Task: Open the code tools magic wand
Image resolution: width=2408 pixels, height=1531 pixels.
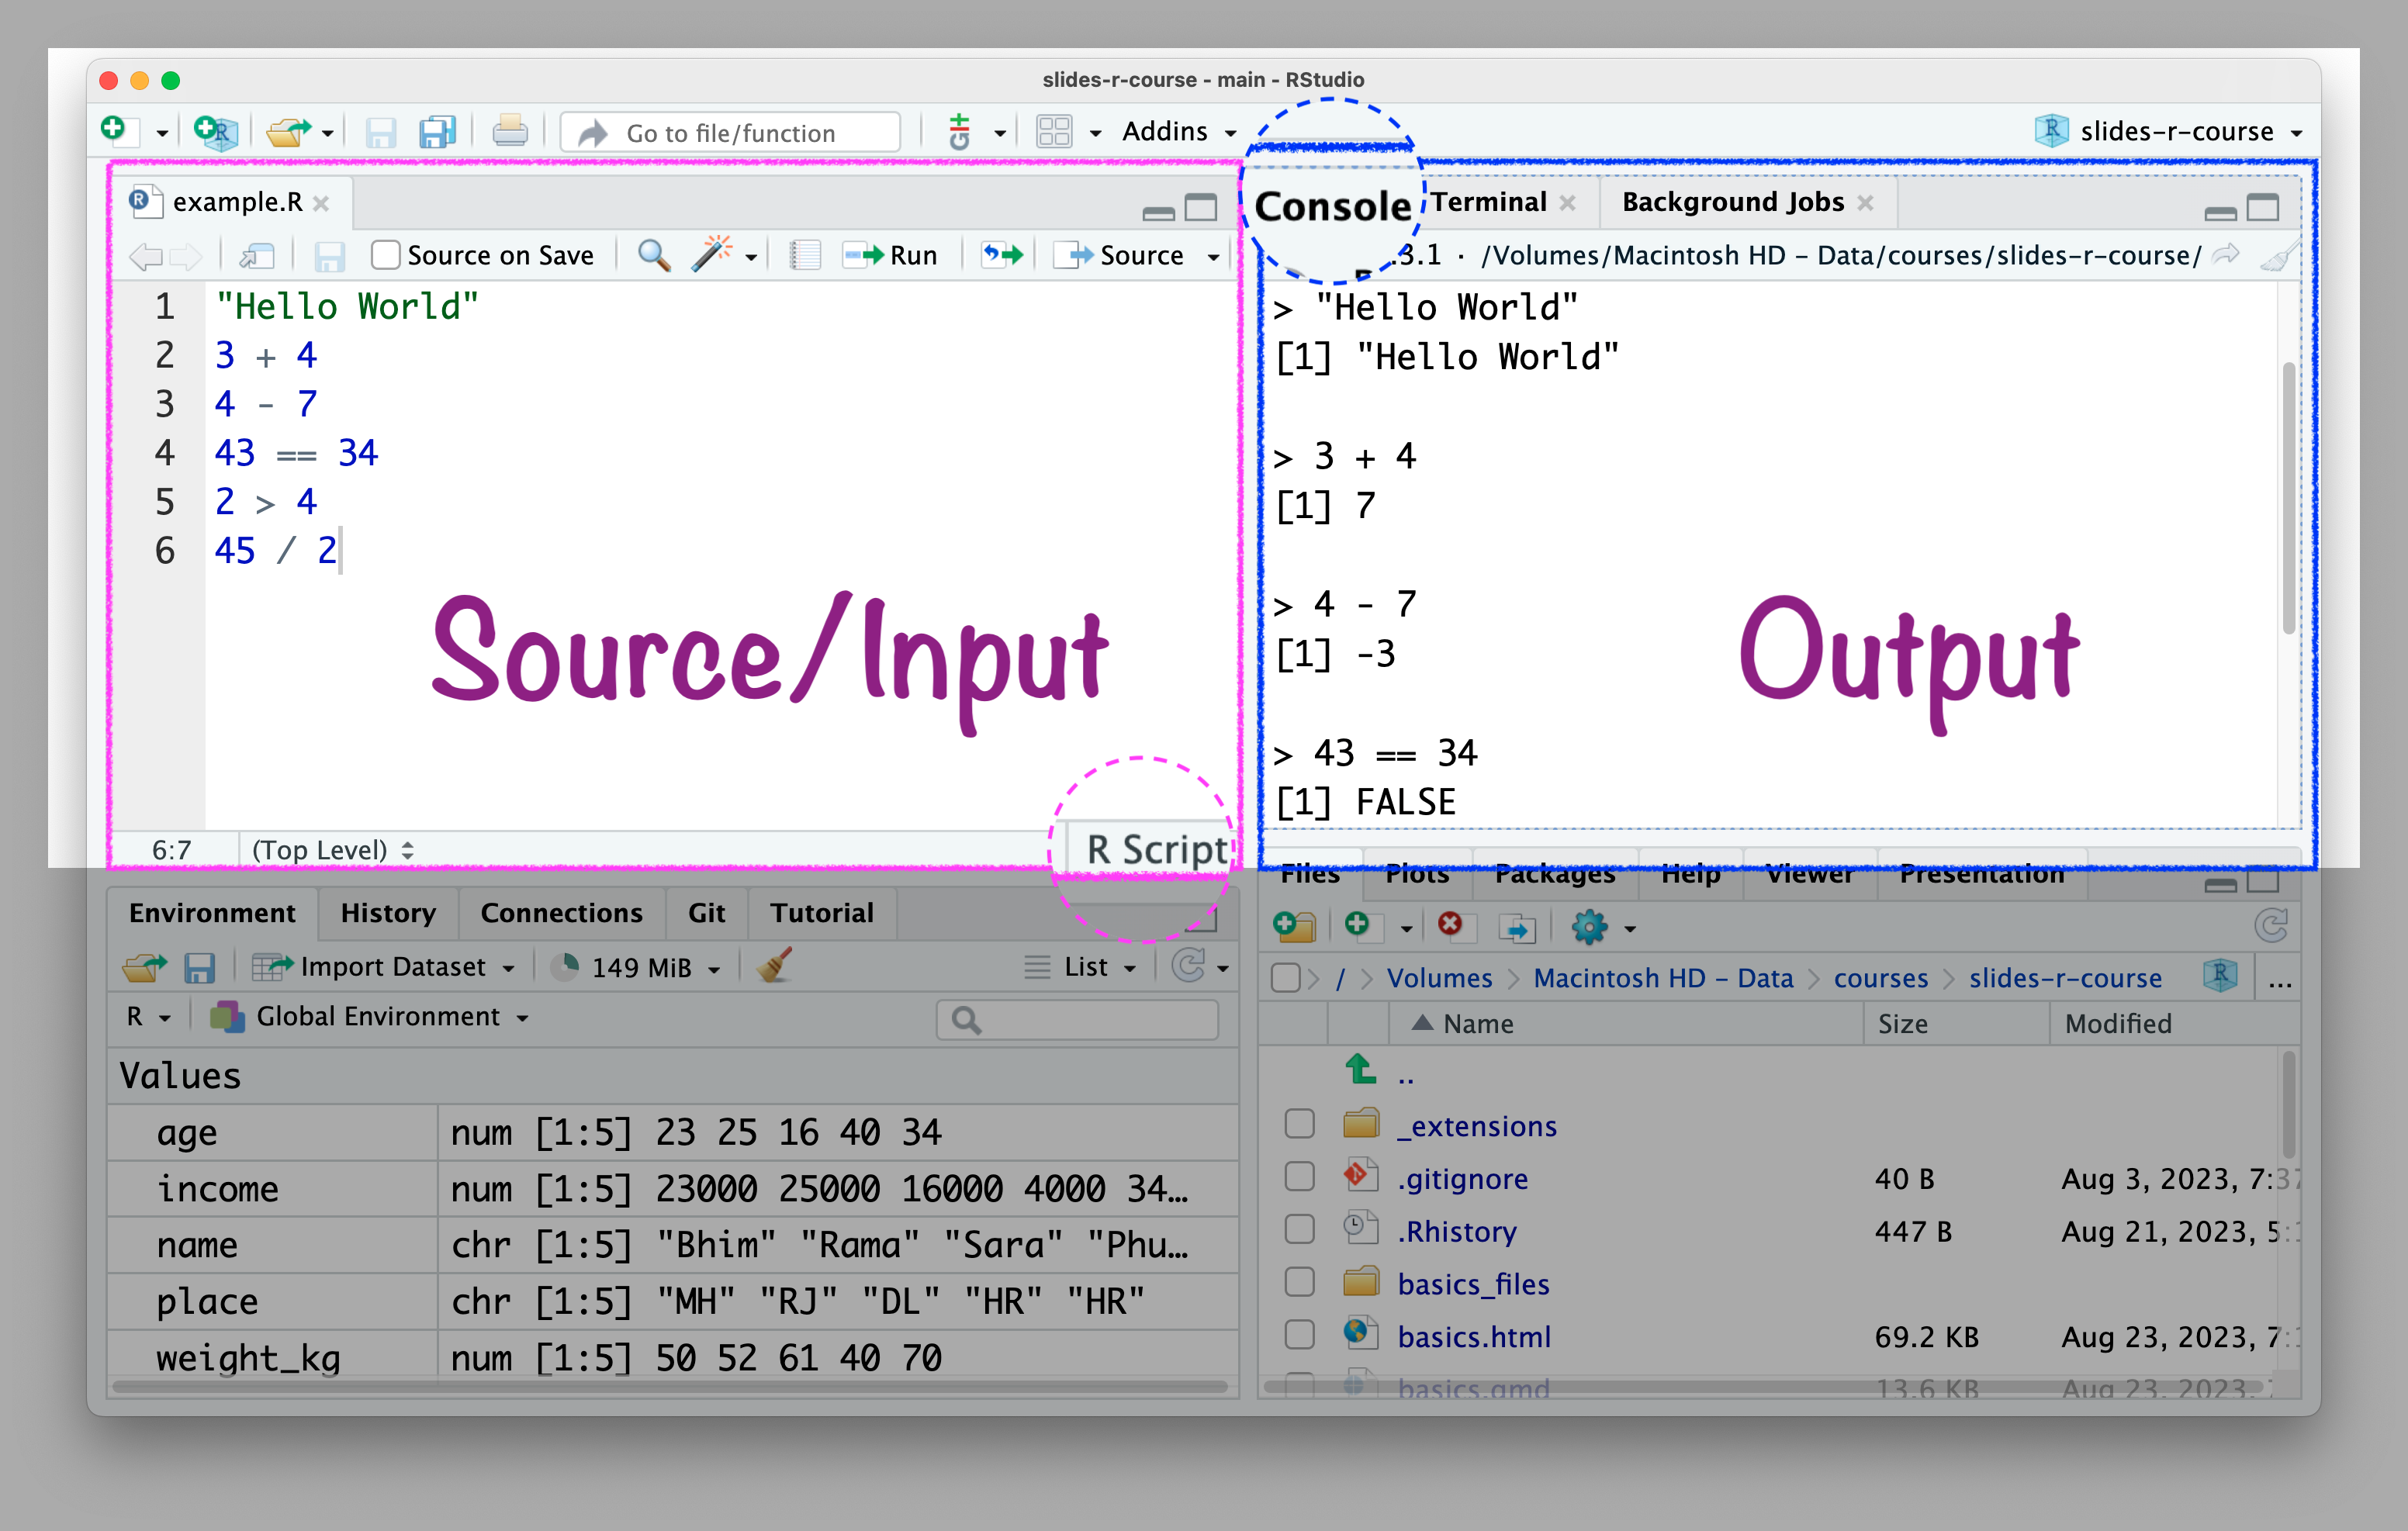Action: (x=712, y=255)
